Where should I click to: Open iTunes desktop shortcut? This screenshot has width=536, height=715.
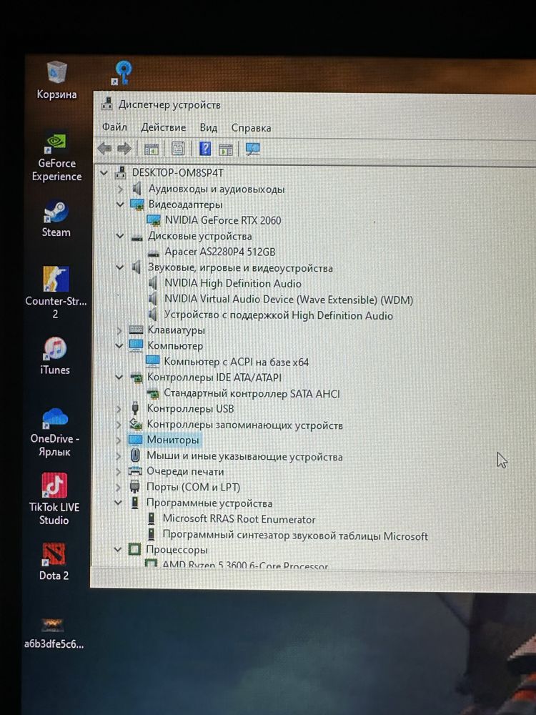click(x=55, y=356)
